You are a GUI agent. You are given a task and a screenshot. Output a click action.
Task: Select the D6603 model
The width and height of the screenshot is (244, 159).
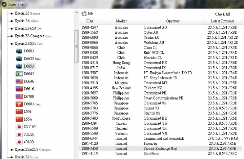pos(28,51)
